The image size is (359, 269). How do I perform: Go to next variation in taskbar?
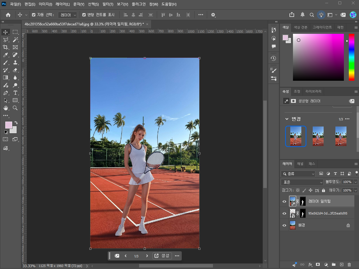147,256
